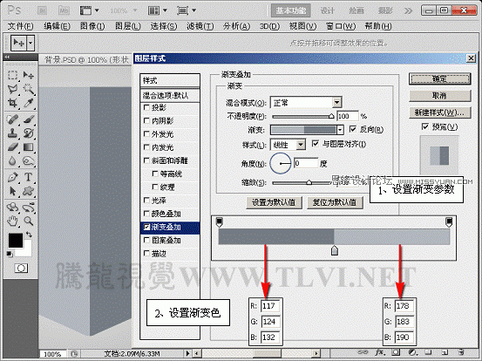This screenshot has width=482, height=361.
Task: Open the 图层(L) menu
Action: (x=128, y=26)
